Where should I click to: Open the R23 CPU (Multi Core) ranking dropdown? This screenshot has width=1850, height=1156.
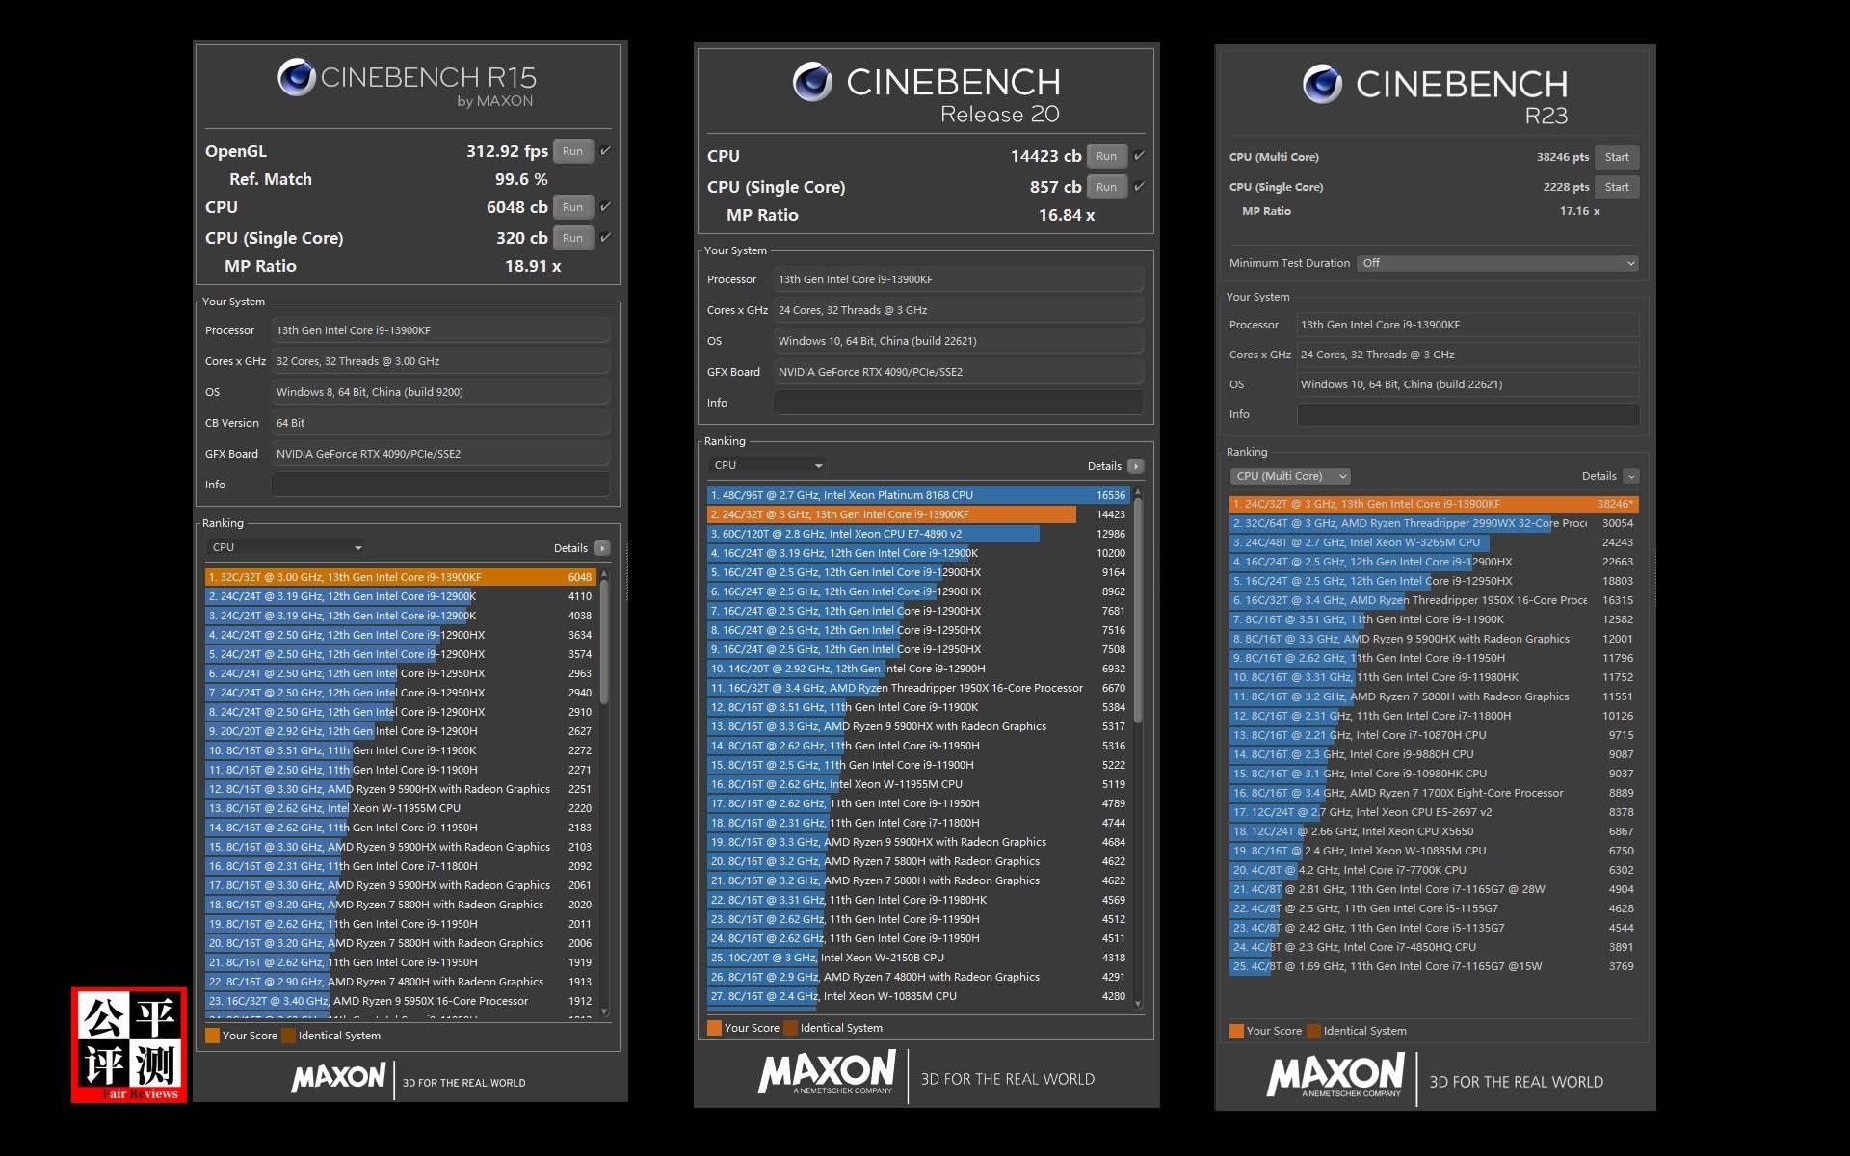coord(1289,476)
